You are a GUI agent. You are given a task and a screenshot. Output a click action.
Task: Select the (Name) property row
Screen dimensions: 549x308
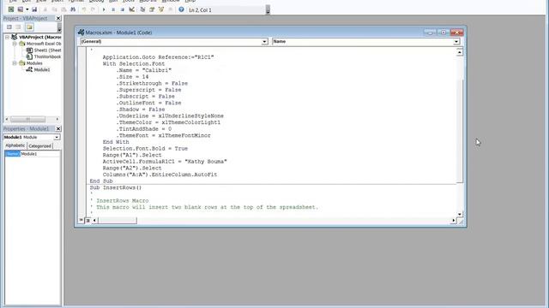[12, 154]
